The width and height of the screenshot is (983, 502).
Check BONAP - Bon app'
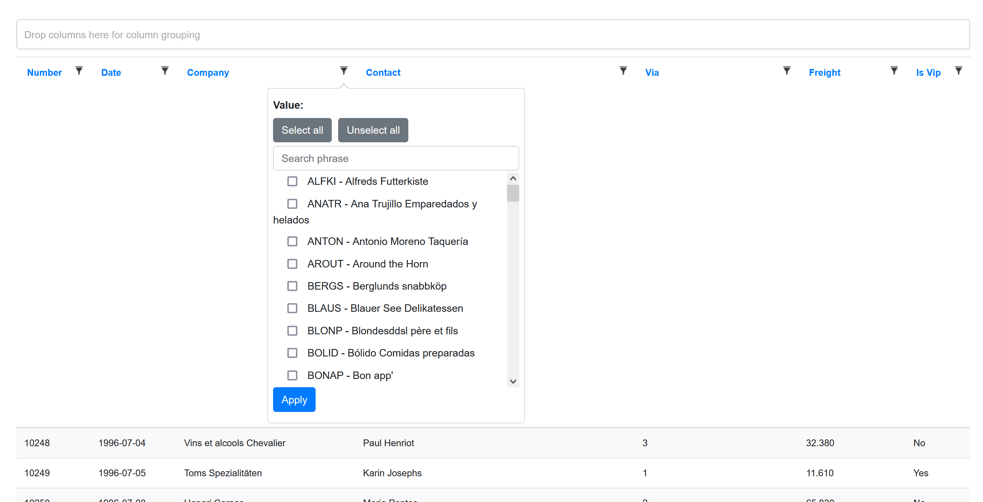coord(292,375)
